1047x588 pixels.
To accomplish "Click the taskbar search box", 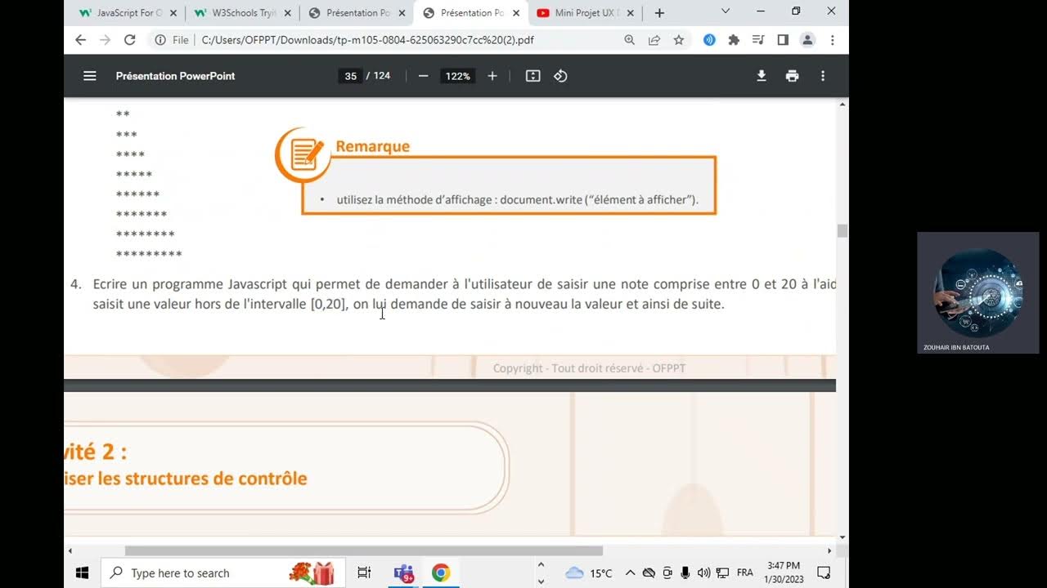I will coord(222,572).
